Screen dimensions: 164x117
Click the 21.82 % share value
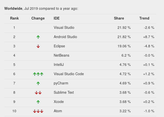coord(124,37)
